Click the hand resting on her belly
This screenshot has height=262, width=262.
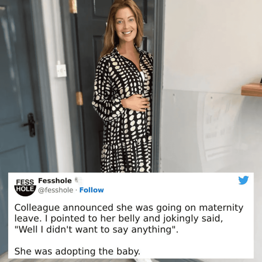tap(135, 102)
